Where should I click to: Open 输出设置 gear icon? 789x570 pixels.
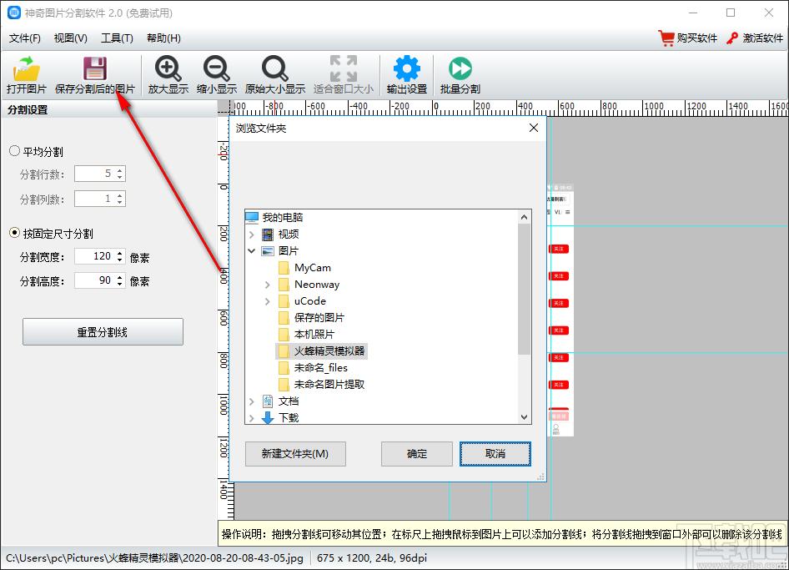[406, 74]
